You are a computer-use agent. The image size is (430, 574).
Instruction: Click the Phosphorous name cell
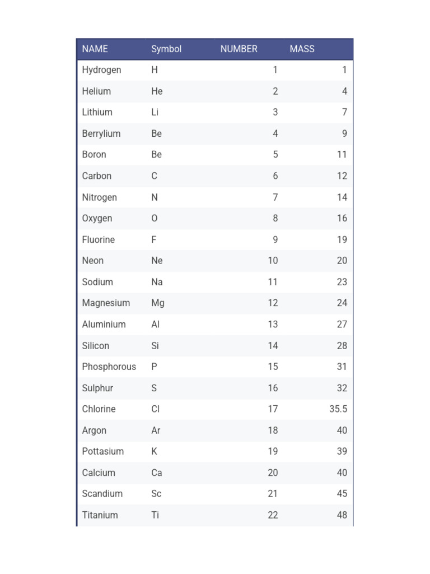(109, 367)
